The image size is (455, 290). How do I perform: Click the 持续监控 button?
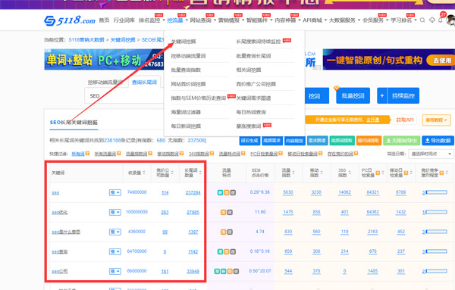403,95
